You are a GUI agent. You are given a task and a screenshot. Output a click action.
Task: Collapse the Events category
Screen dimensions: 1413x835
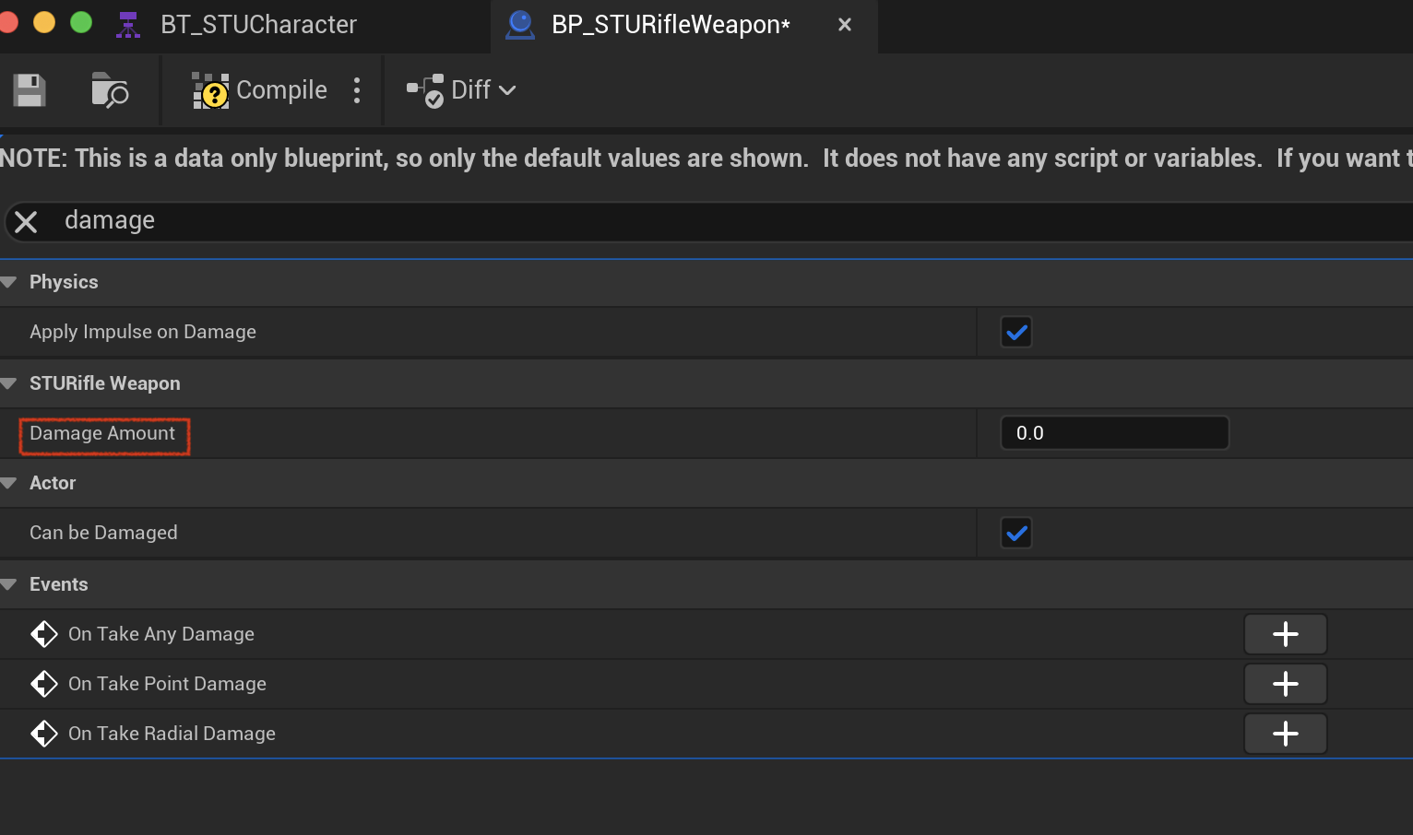tap(9, 584)
